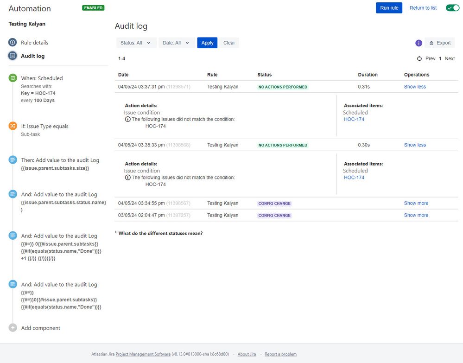Click the refresh icon beside Prev
This screenshot has height=363, width=463.
click(x=419, y=59)
